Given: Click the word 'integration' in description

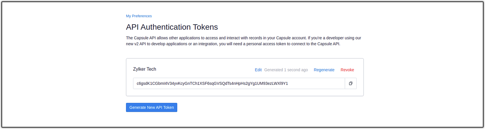Looking at the screenshot, I should click(x=208, y=44).
